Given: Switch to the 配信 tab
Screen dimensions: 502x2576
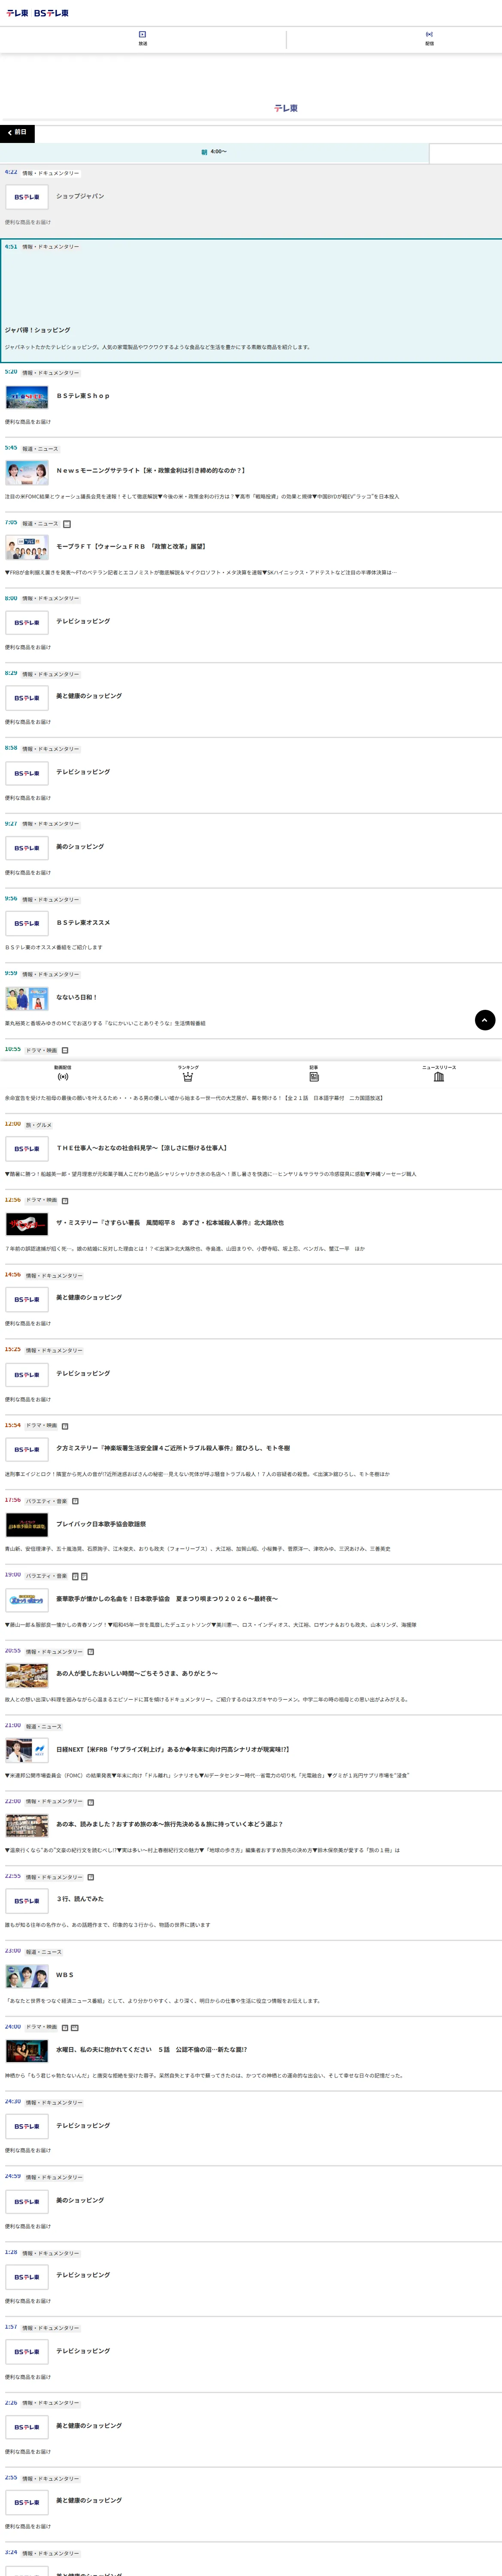Looking at the screenshot, I should click(429, 39).
